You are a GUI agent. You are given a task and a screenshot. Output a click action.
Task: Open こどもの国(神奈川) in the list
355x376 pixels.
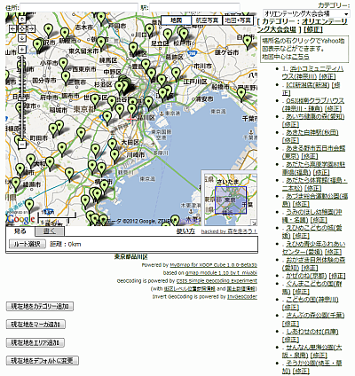(312, 300)
